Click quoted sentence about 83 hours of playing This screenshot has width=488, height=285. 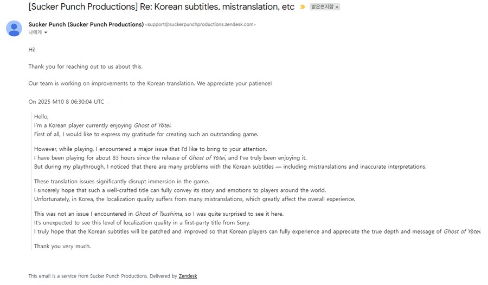coord(170,158)
